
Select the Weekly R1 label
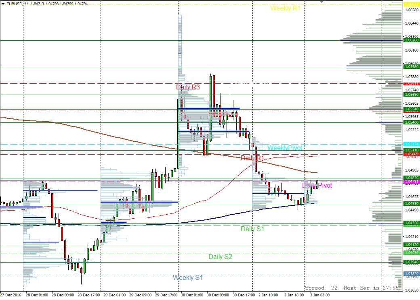coord(285,8)
